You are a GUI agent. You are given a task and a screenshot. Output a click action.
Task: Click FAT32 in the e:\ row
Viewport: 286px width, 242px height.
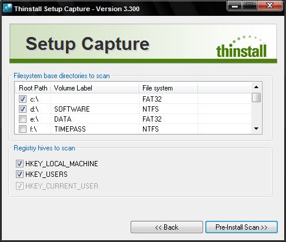click(x=152, y=119)
